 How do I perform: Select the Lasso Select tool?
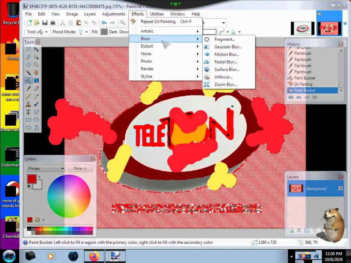tap(28, 57)
